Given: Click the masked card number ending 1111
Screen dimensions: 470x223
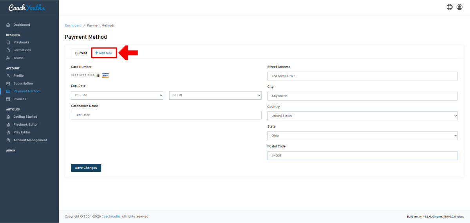Looking at the screenshot, I should click(86, 76).
